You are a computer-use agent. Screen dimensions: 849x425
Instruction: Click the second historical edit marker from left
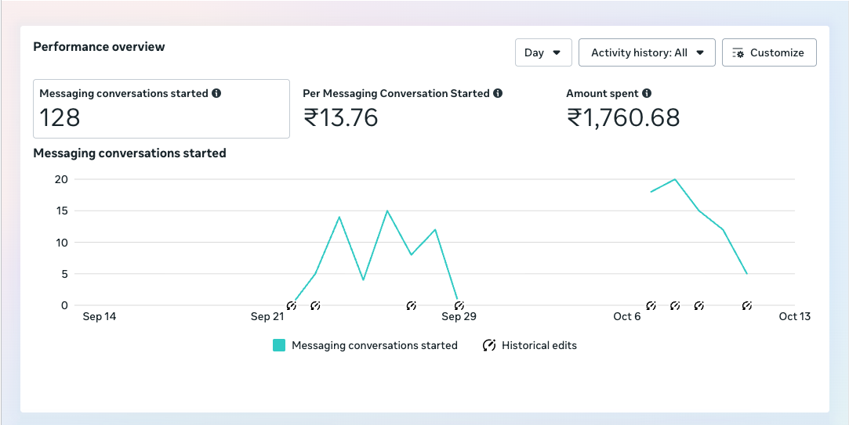coord(315,305)
